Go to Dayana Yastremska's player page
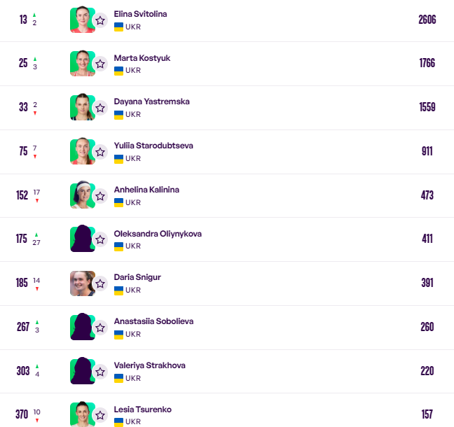454x427 pixels. [151, 101]
